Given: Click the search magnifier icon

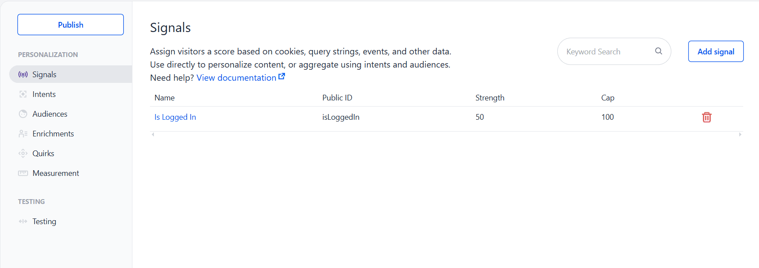Looking at the screenshot, I should (x=659, y=51).
